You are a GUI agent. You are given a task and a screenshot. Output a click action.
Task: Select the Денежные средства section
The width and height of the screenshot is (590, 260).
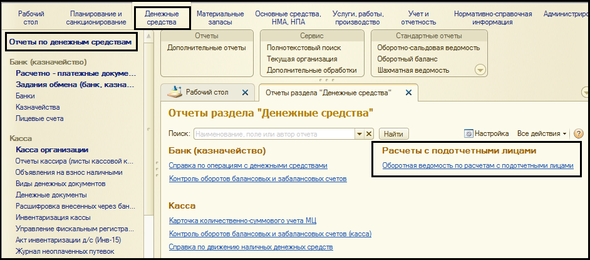(x=162, y=18)
